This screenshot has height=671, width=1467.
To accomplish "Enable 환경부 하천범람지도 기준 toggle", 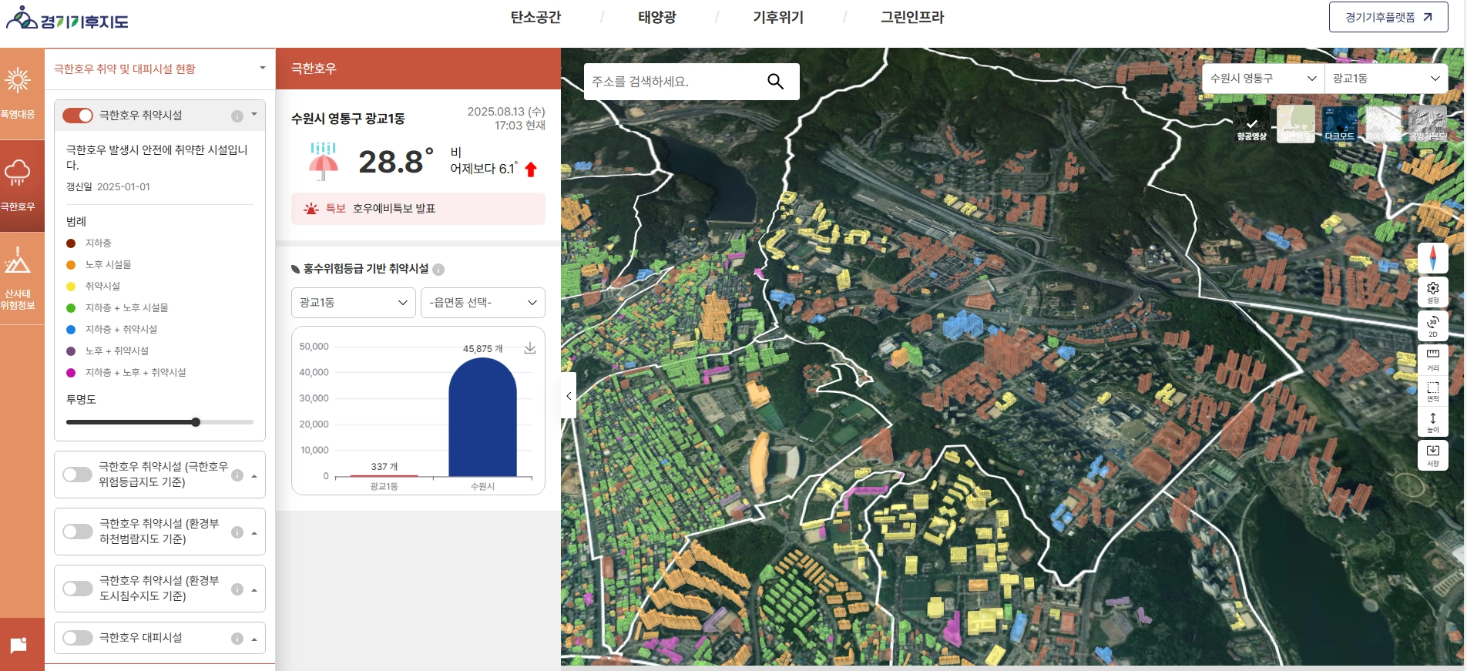I will pos(78,532).
